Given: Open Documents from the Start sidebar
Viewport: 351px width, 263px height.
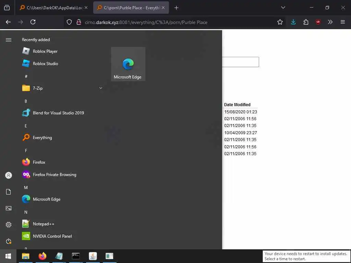Looking at the screenshot, I should 9,192.
